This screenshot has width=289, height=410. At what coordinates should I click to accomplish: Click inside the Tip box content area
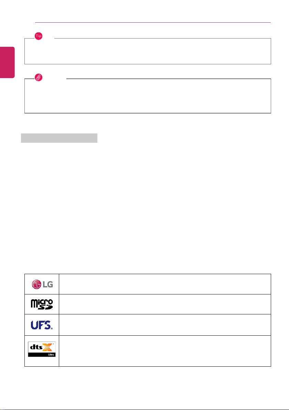148,52
